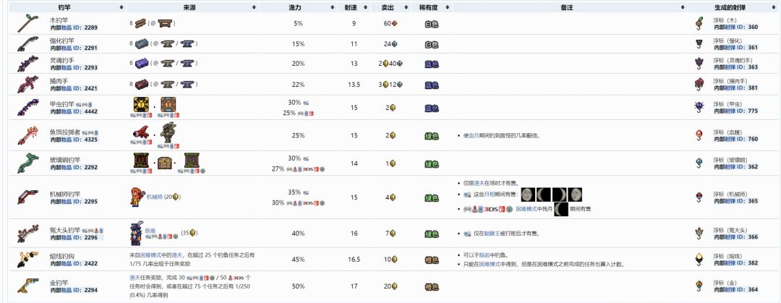Screen dimensions: 781x303
Task: Click the golden scarab crate icon in 甲虫钓竿 row
Action: tap(140, 104)
